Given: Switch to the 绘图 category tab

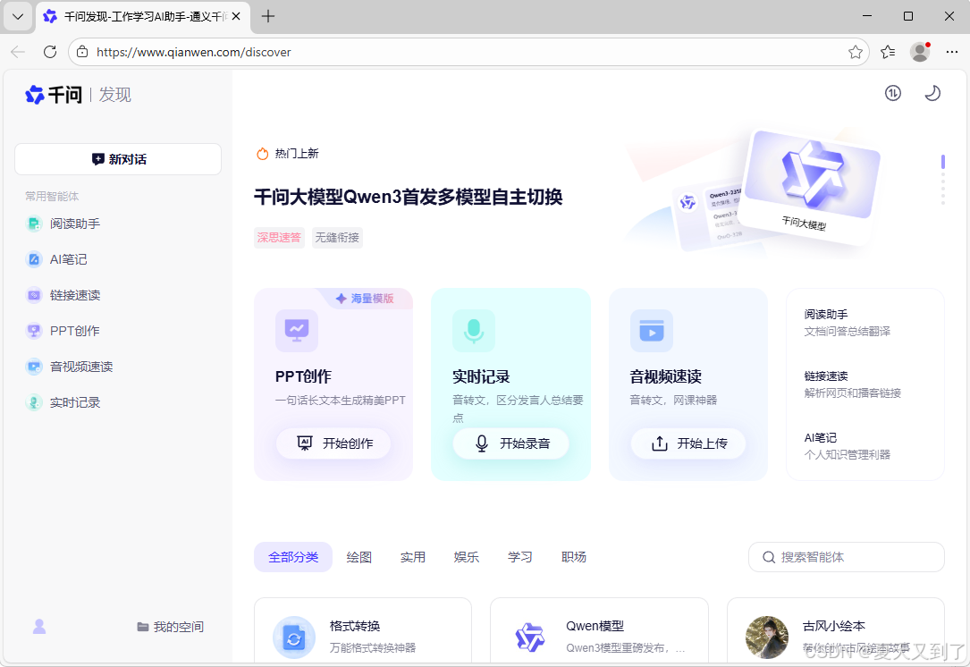Looking at the screenshot, I should coord(358,558).
